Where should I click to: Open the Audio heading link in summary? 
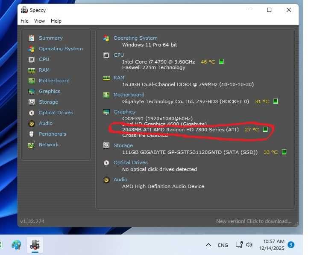[120, 180]
